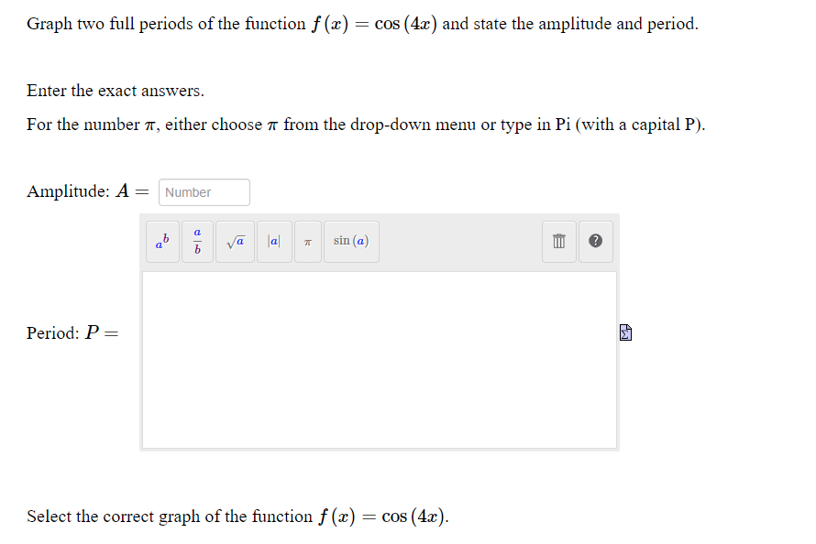The image size is (816, 544).
Task: Click the sigma Σ equation editor icon
Action: (625, 332)
